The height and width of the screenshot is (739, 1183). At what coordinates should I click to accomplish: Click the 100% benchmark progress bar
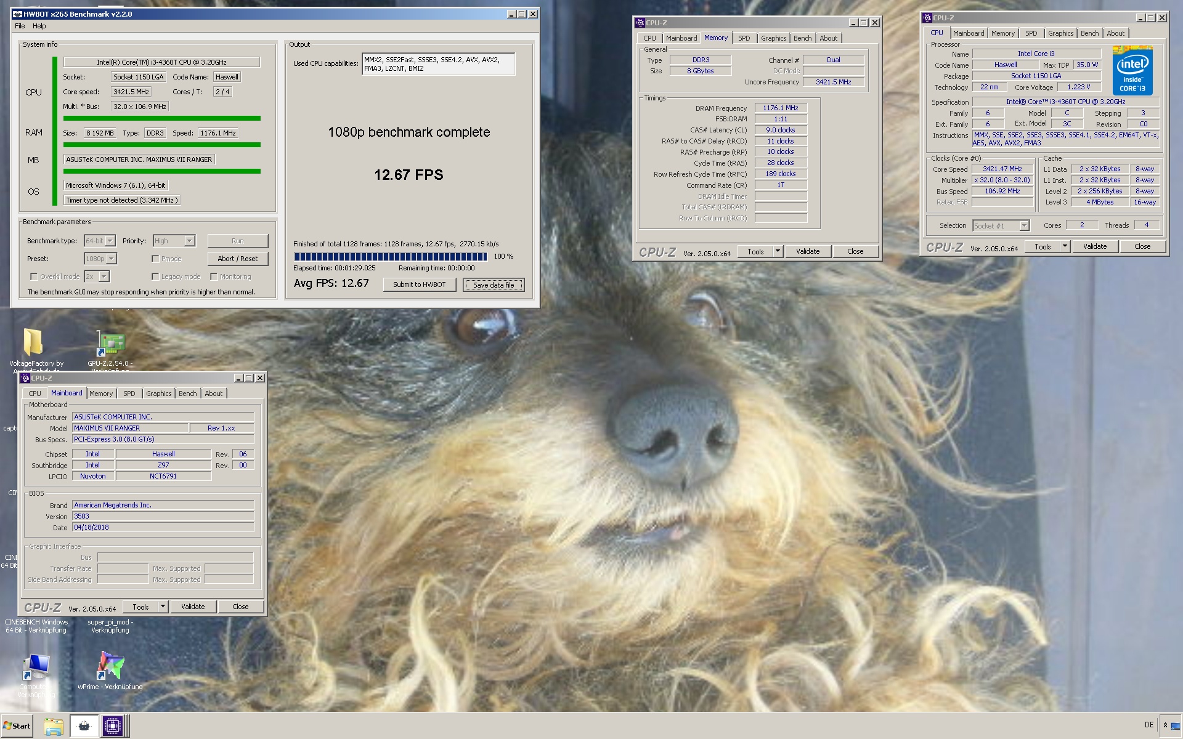[391, 257]
